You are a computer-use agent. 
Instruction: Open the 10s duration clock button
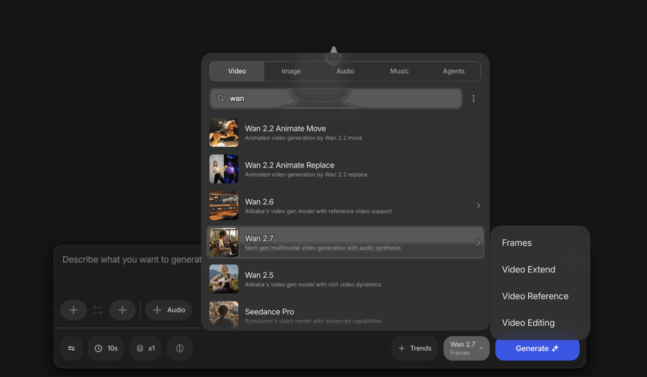(106, 348)
